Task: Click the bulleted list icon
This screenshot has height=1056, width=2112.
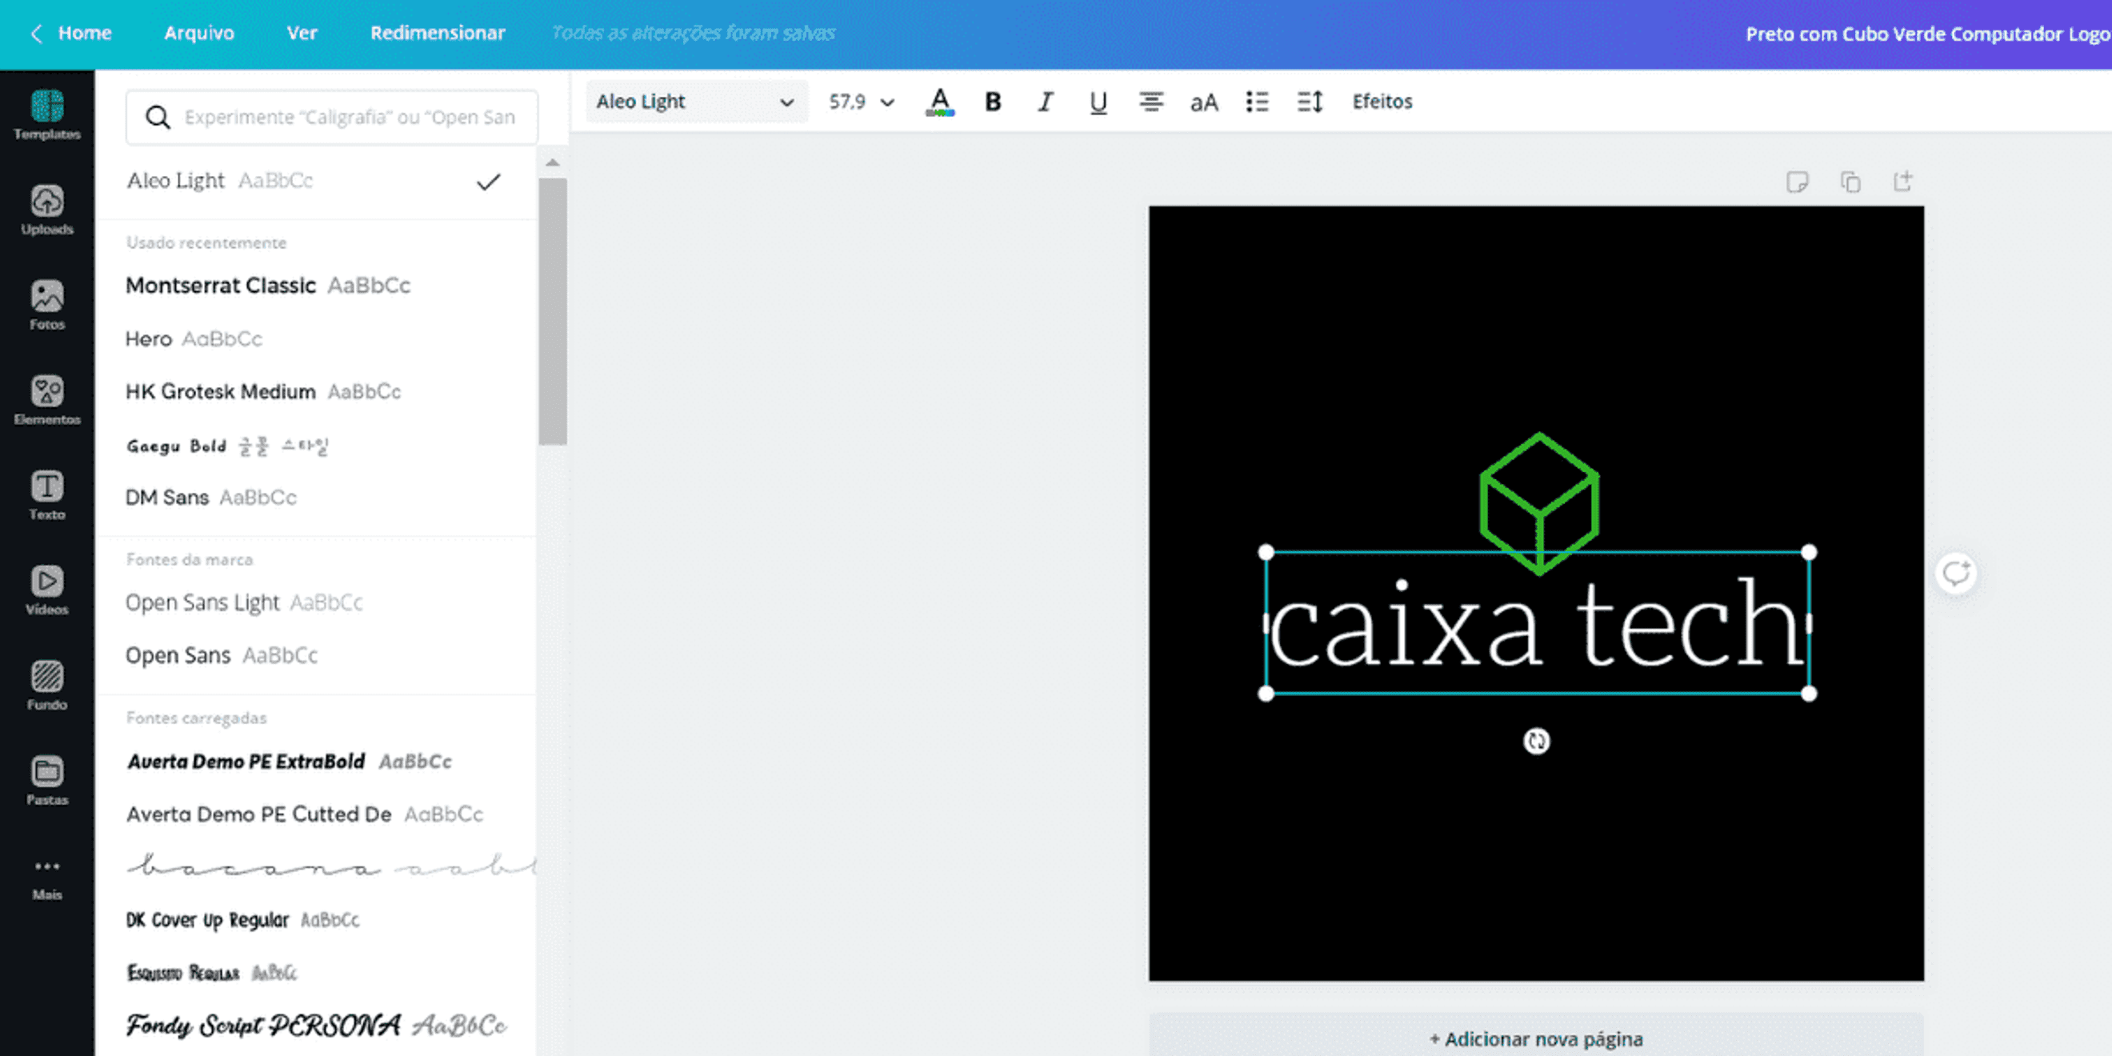Action: [1256, 102]
